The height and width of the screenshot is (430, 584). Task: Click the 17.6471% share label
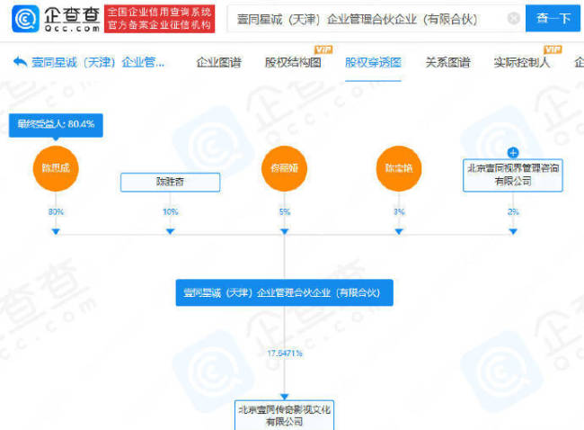tap(285, 354)
